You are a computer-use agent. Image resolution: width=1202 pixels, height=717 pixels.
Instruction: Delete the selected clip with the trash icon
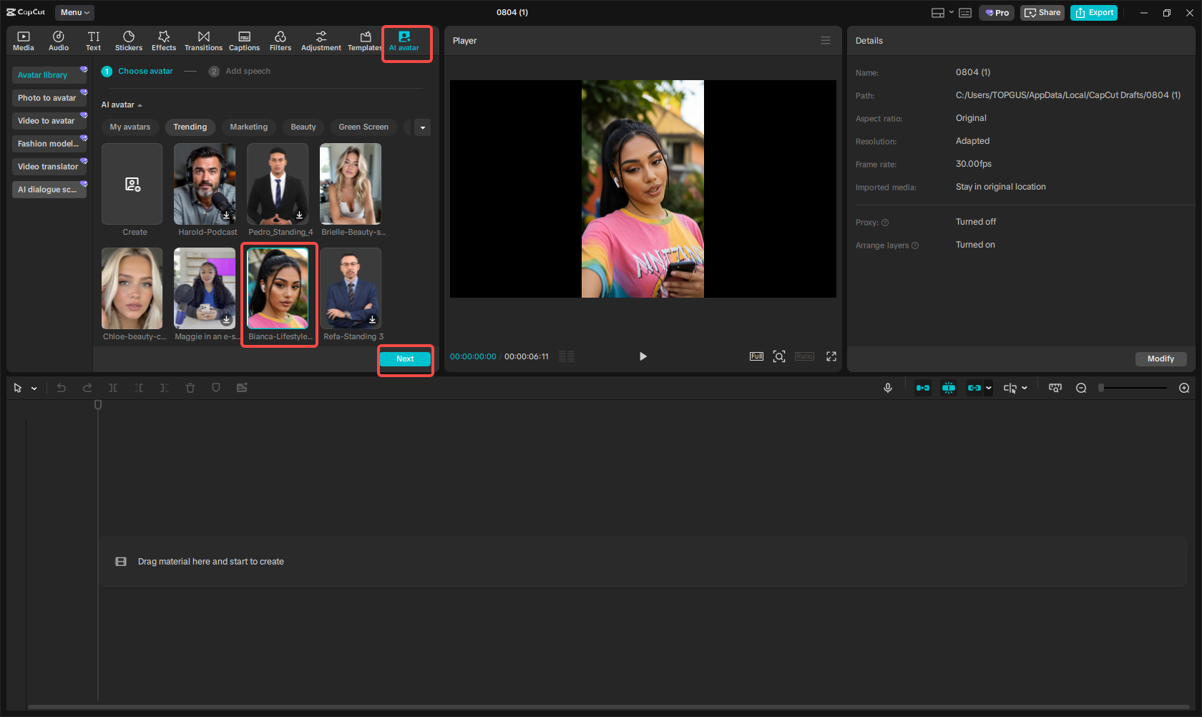pos(190,387)
